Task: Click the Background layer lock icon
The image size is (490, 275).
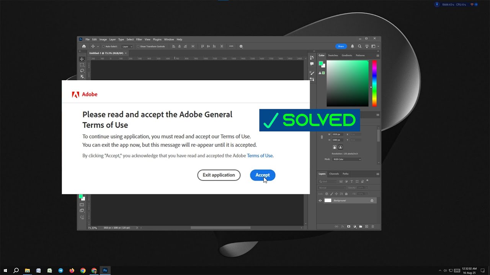Action: (x=372, y=201)
